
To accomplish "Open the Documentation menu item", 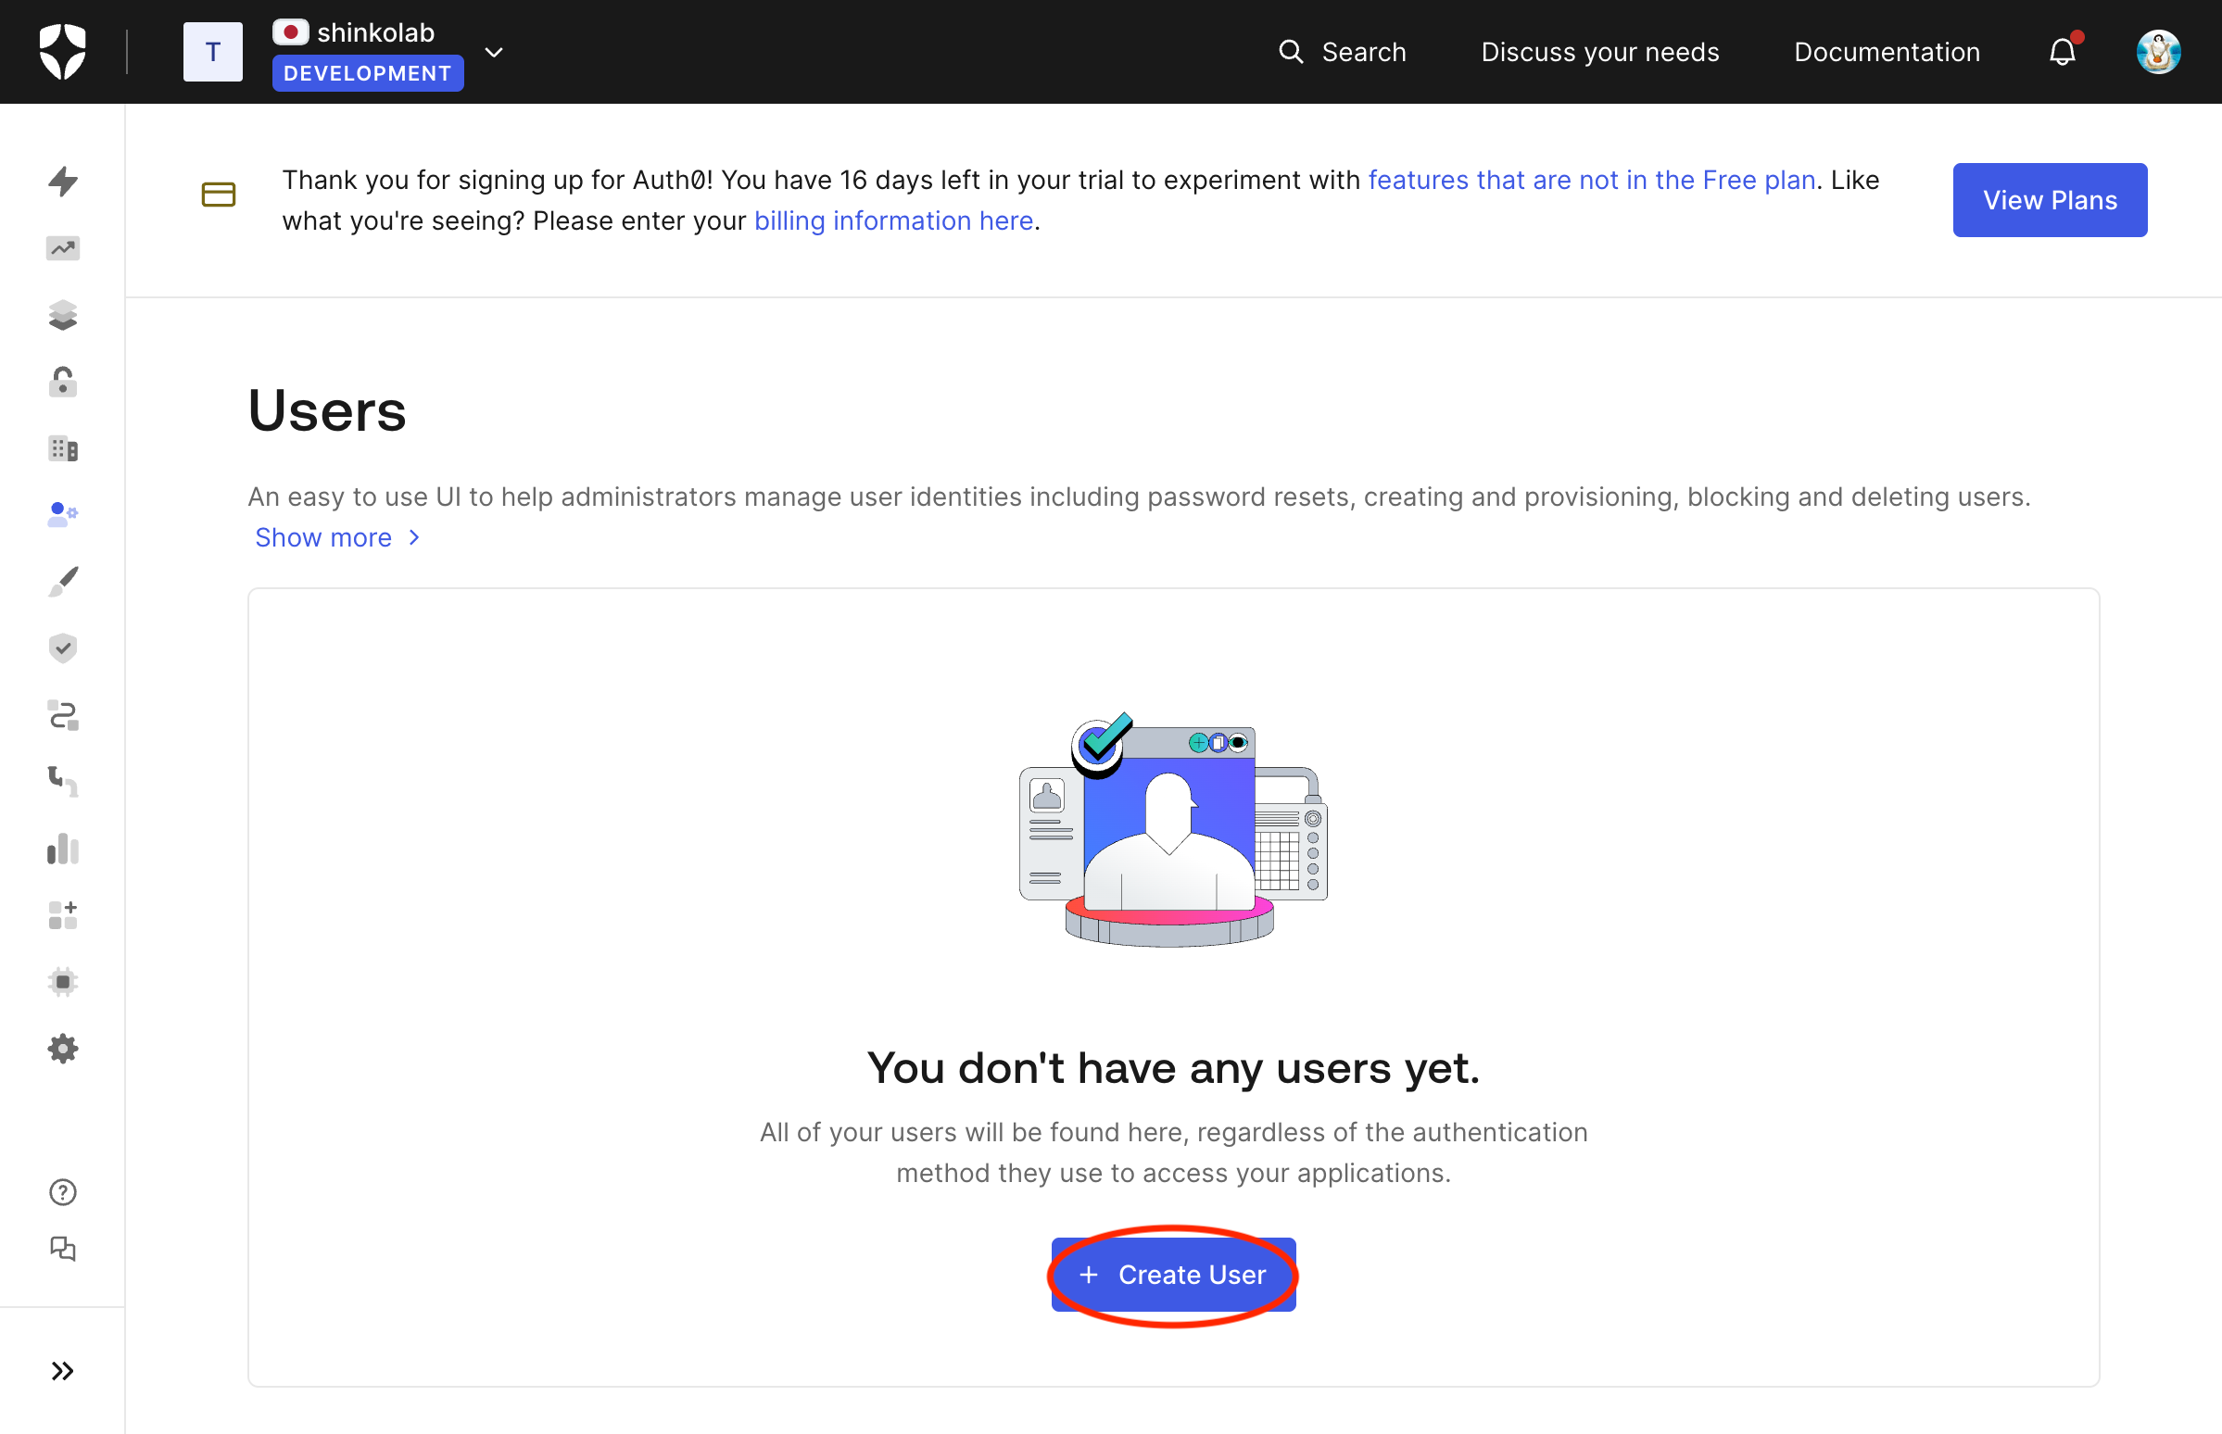I will [1886, 51].
